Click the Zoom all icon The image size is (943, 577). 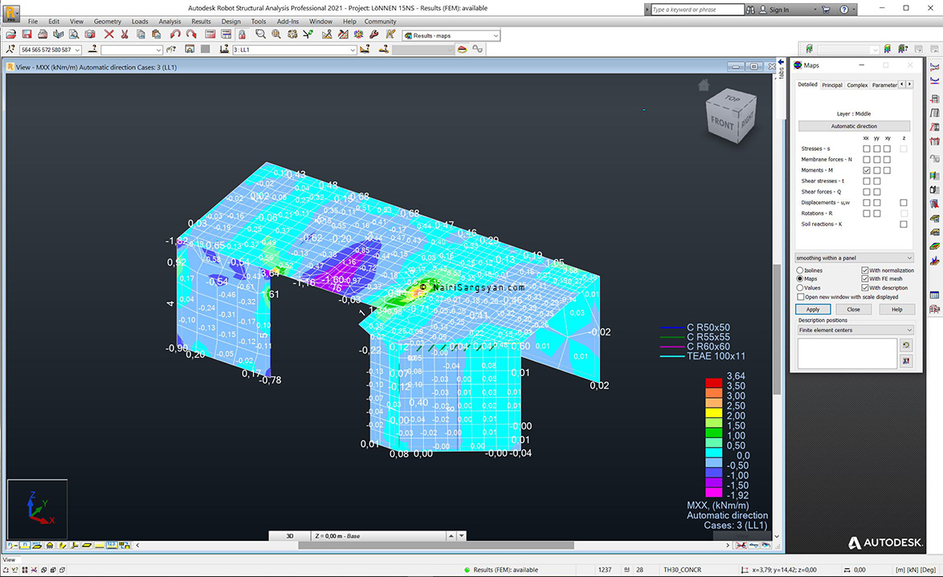[x=276, y=35]
